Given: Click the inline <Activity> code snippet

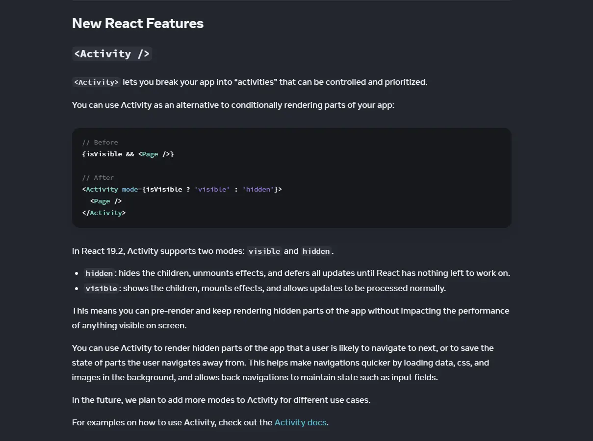Looking at the screenshot, I should 96,82.
